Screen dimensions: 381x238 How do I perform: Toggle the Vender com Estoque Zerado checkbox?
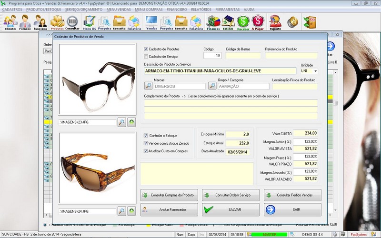146,143
